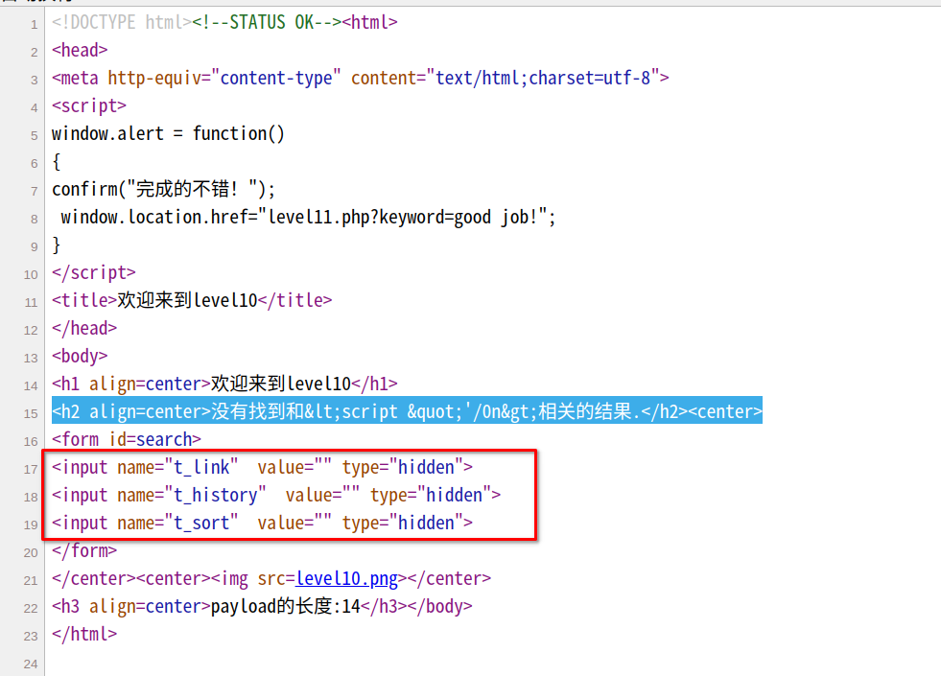Click the DOCTYPE html STATUS OK line

pyautogui.click(x=224, y=23)
